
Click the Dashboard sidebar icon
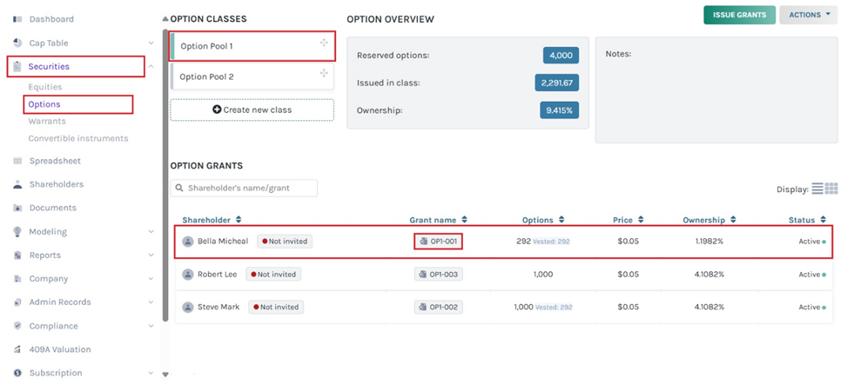[17, 19]
